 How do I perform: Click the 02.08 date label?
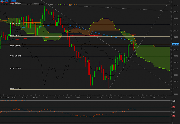point(25,98)
